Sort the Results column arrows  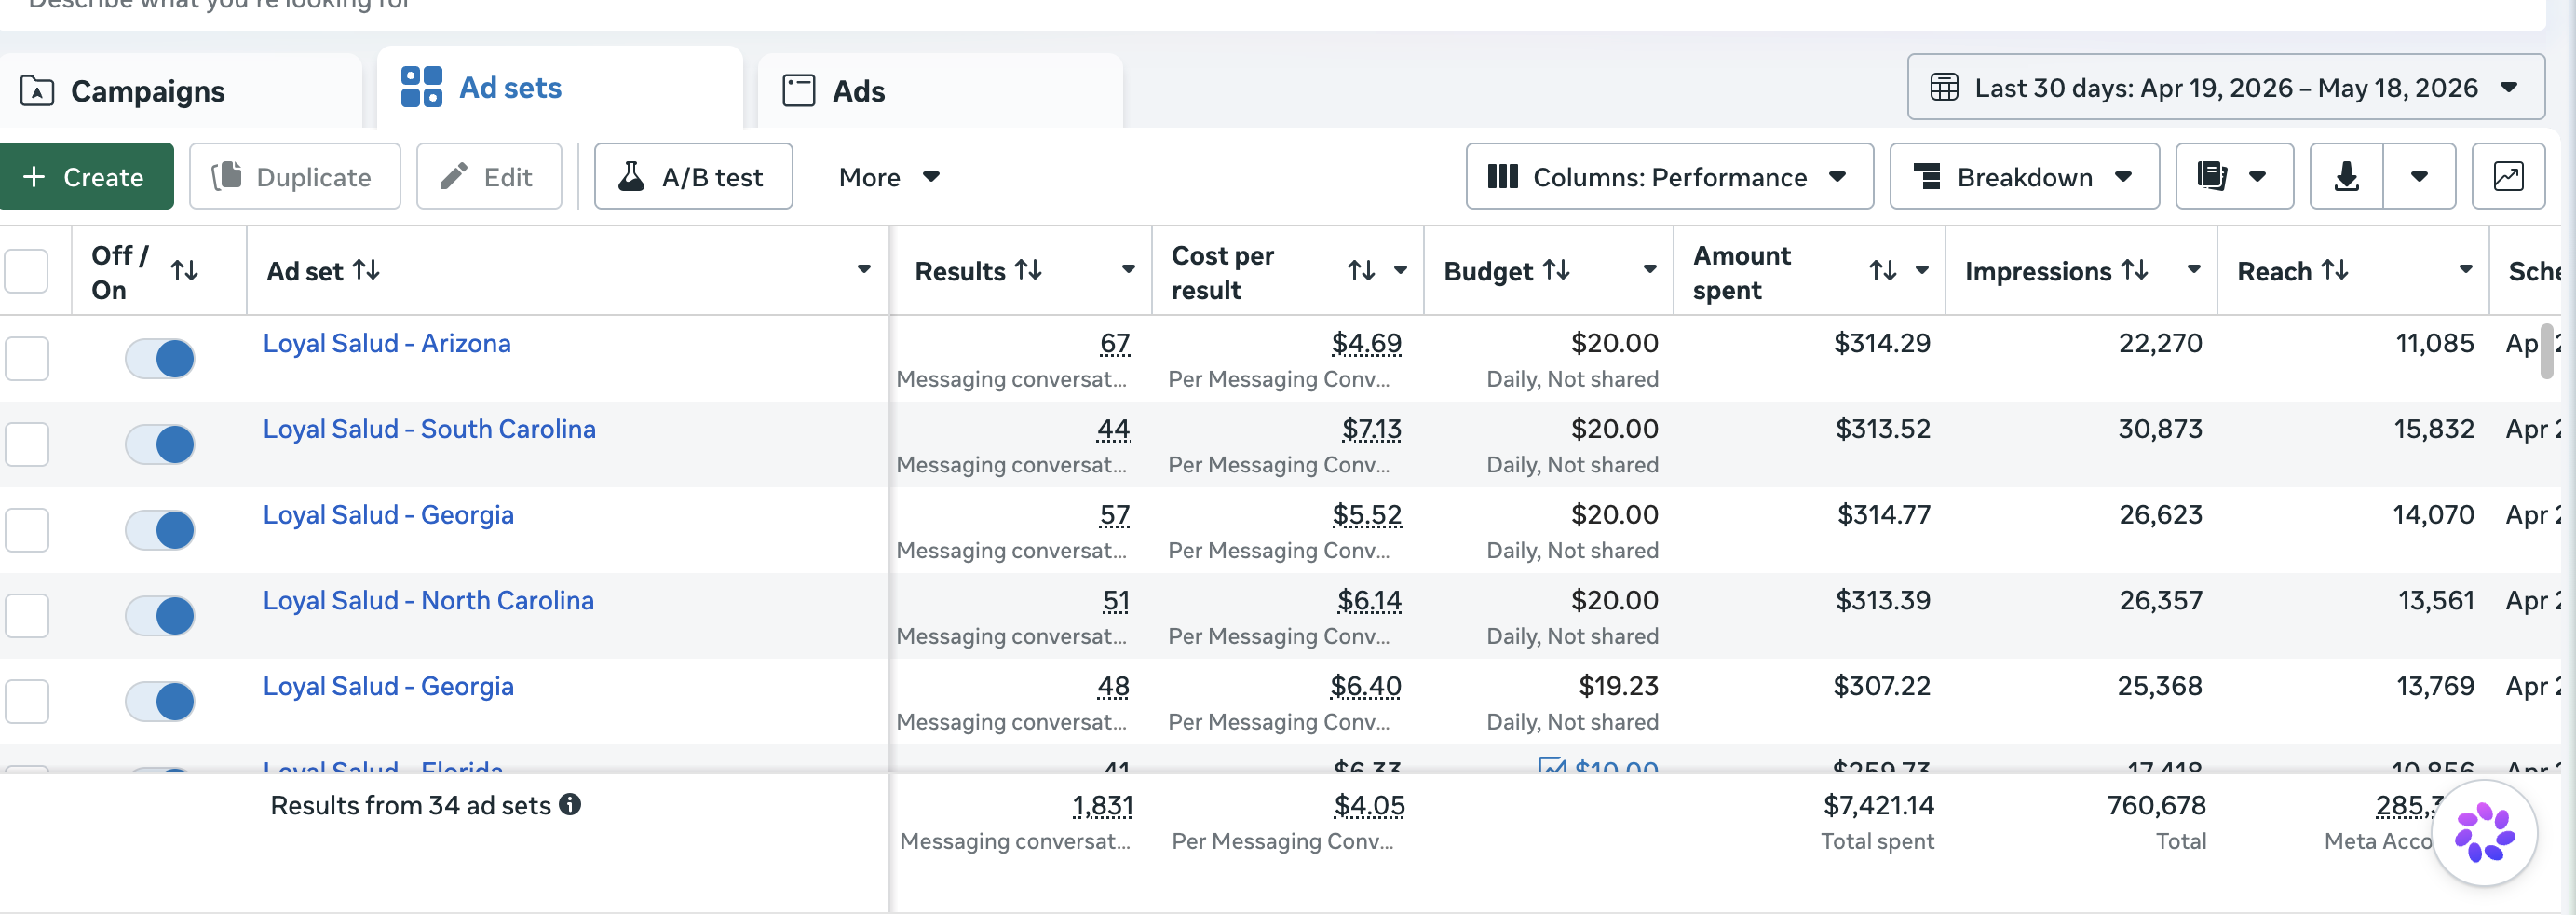pyautogui.click(x=1028, y=270)
